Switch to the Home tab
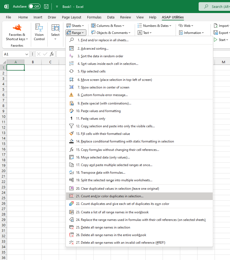Viewport: 230px width, 260px height. pyautogui.click(x=23, y=17)
